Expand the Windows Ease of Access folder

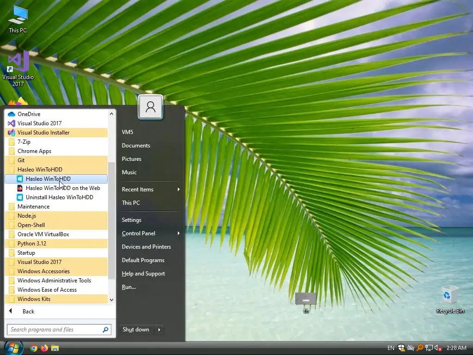[56, 290]
